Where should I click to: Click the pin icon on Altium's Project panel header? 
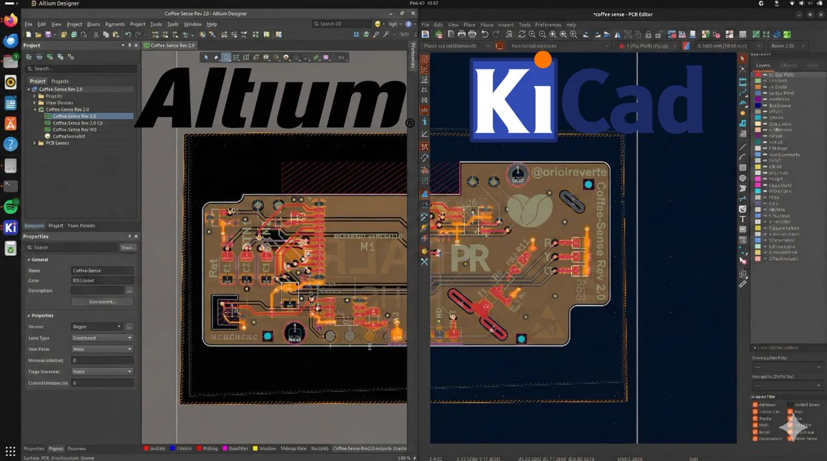click(130, 45)
